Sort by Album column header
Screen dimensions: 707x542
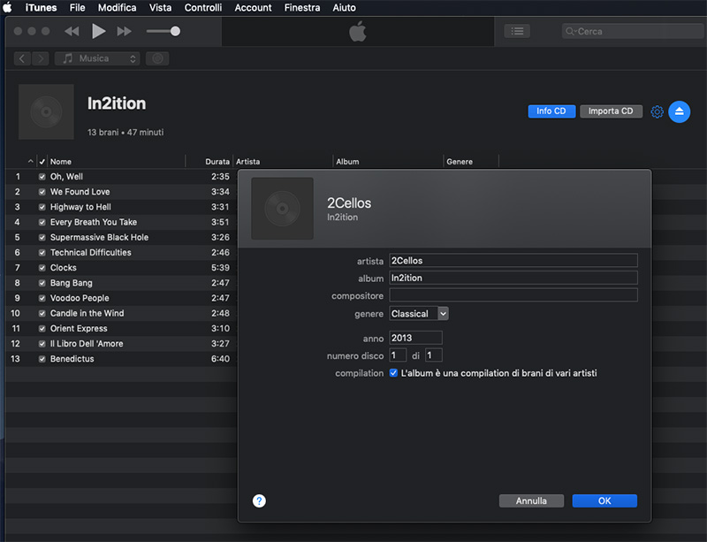pyautogui.click(x=347, y=162)
